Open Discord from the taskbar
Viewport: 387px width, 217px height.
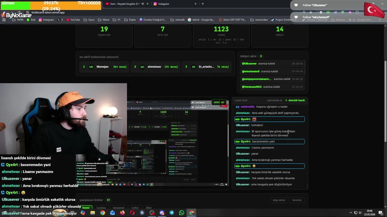[x=162, y=213]
